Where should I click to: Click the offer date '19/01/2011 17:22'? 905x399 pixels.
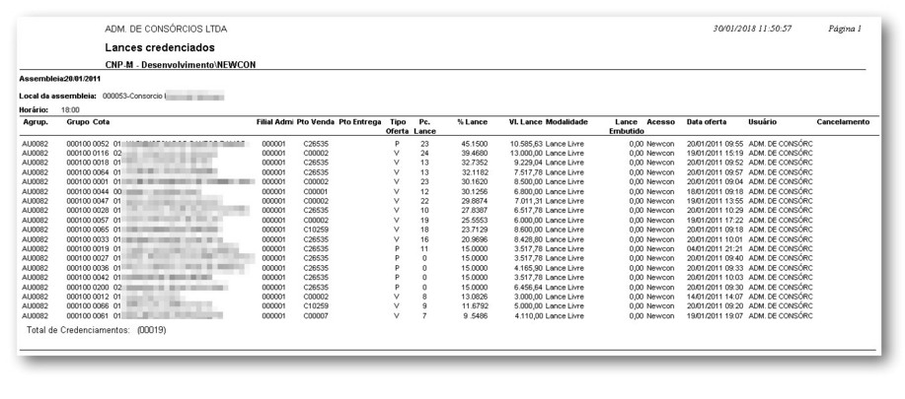[x=714, y=220]
